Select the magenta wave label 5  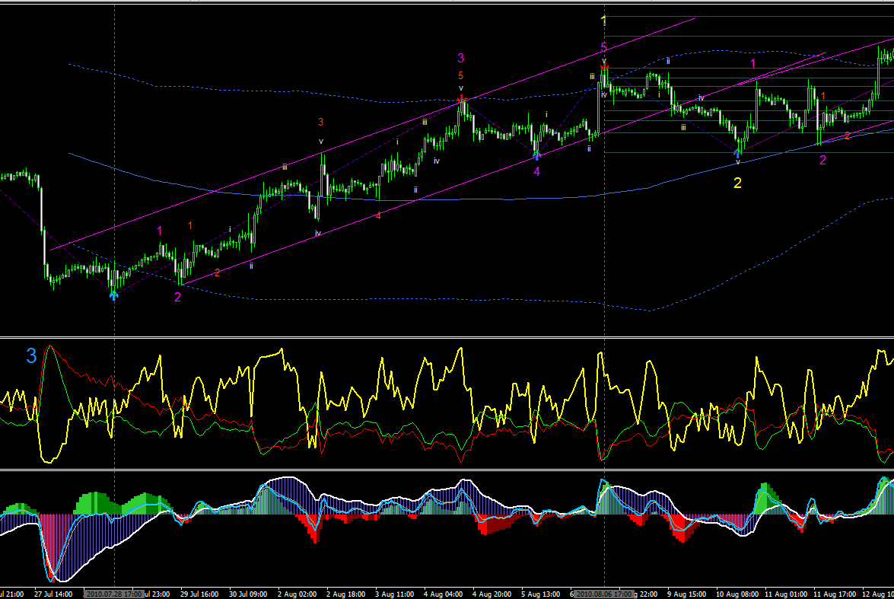pyautogui.click(x=604, y=47)
